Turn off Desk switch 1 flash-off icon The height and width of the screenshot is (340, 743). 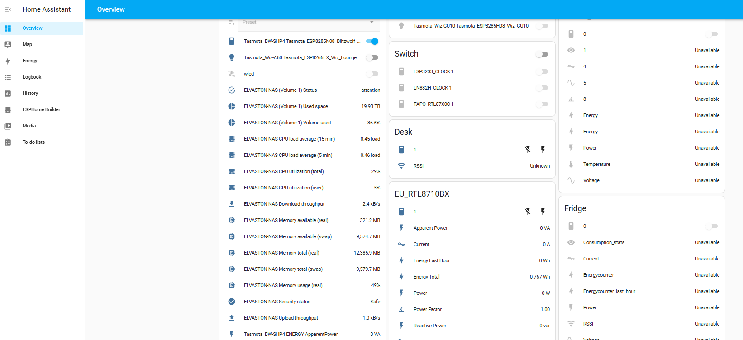pos(528,150)
